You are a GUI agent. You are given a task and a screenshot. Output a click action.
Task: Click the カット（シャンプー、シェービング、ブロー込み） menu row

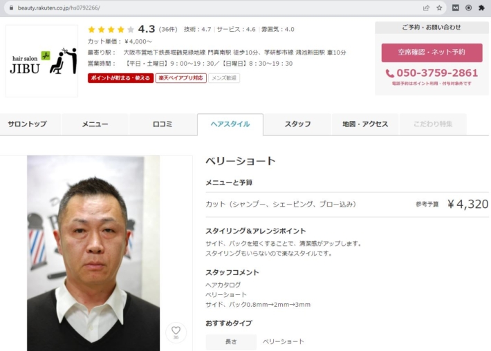tap(347, 205)
